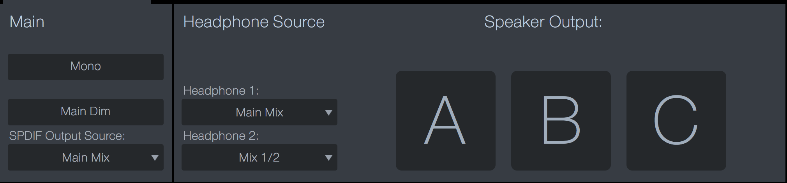Click the Headphone 1 dropdown arrow
The image size is (787, 183).
328,113
